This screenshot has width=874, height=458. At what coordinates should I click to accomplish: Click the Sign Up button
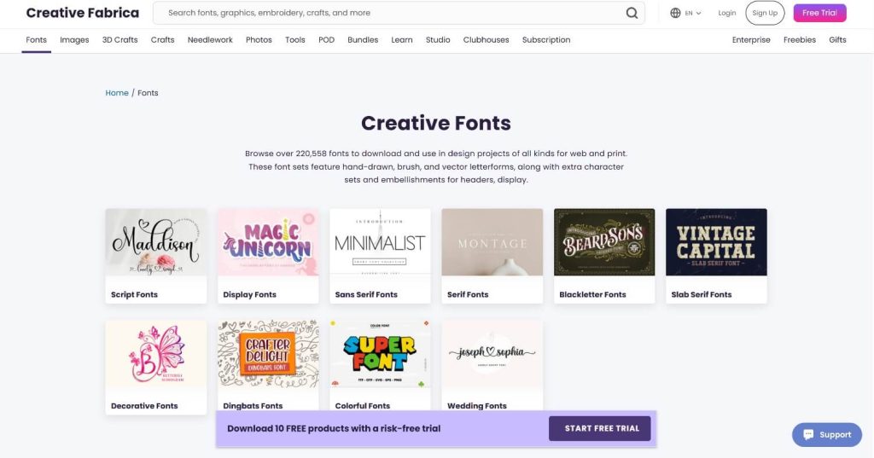coord(765,13)
